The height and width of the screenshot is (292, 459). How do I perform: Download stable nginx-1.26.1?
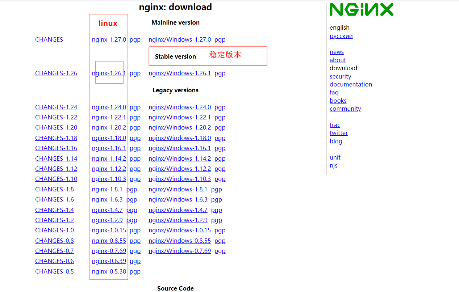click(x=109, y=73)
